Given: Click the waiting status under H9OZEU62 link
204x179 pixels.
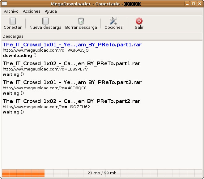Looking at the screenshot, I should 13,112.
